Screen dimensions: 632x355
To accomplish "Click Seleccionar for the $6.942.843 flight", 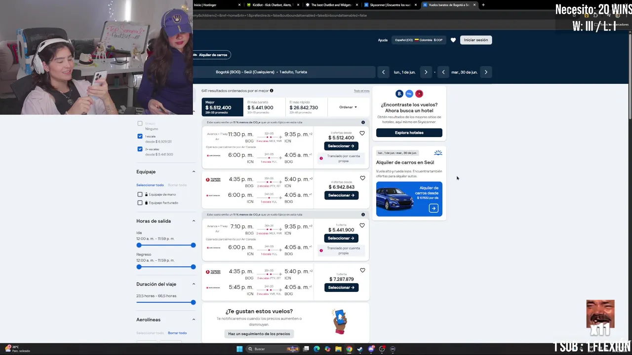I will tap(341, 195).
